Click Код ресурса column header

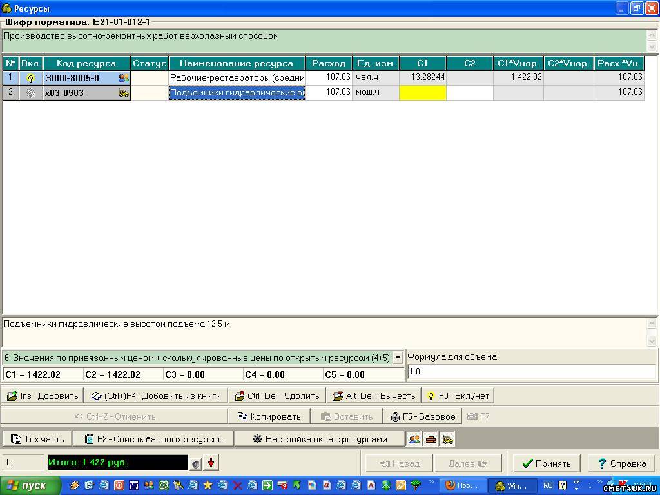[86, 64]
